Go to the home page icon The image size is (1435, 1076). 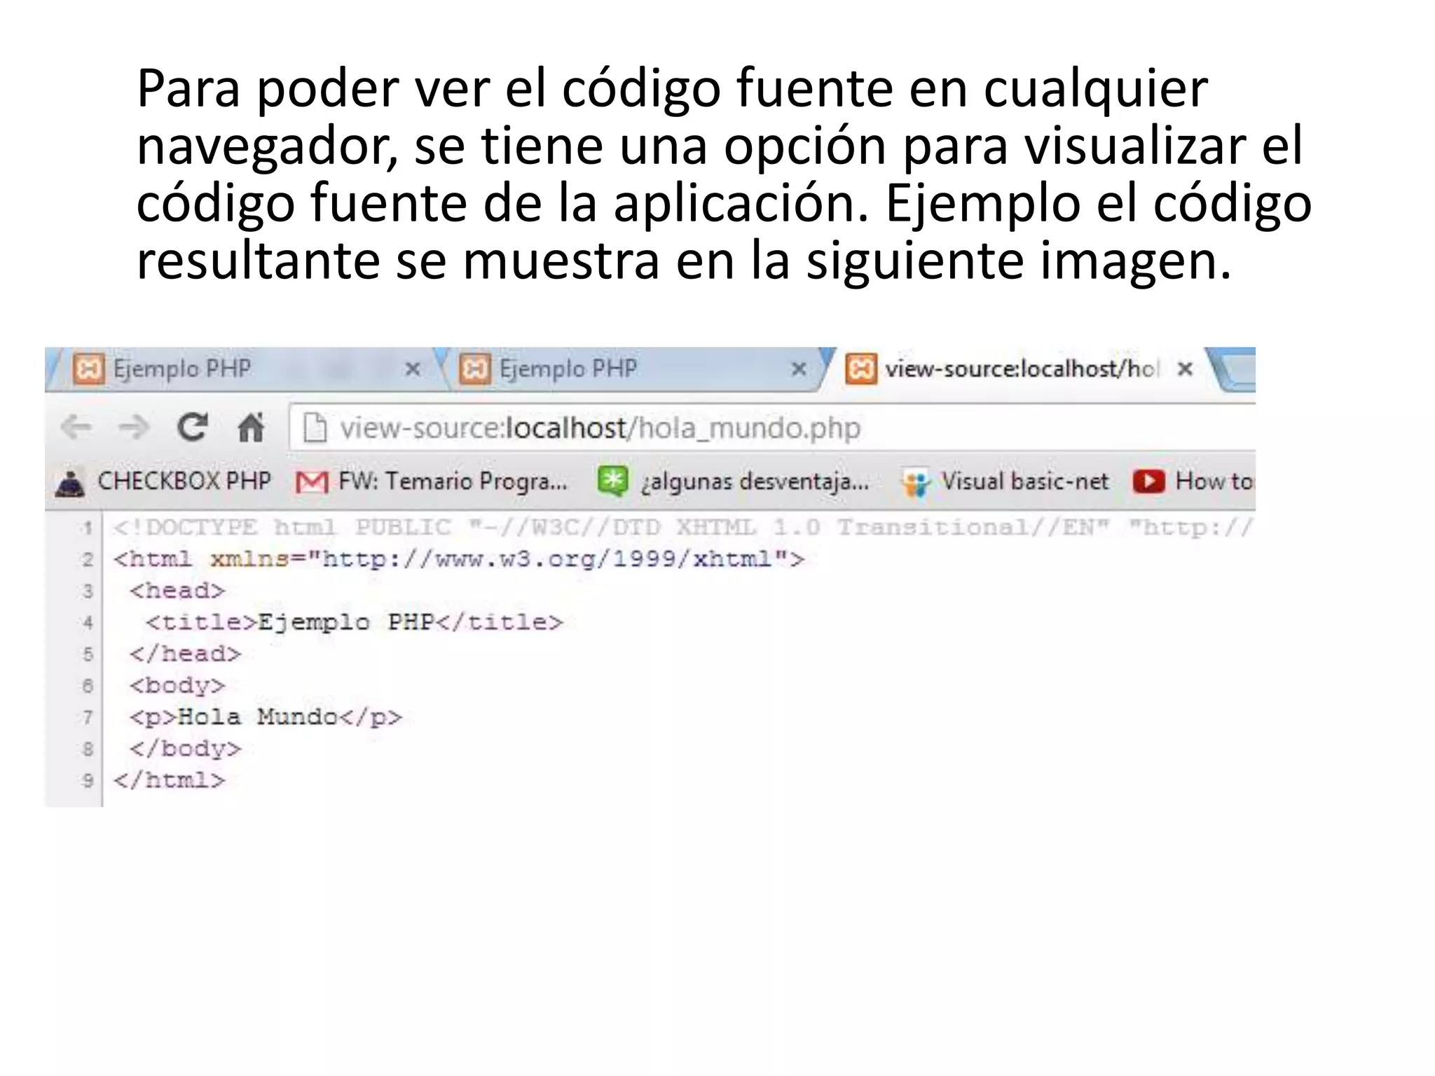250,427
